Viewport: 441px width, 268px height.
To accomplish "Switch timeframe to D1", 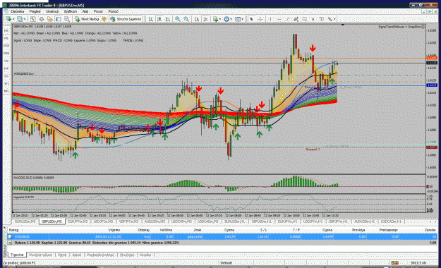I will pyautogui.click(x=6, y=76).
